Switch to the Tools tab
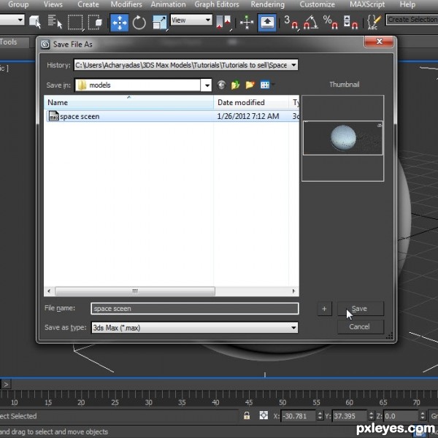 [x=9, y=42]
